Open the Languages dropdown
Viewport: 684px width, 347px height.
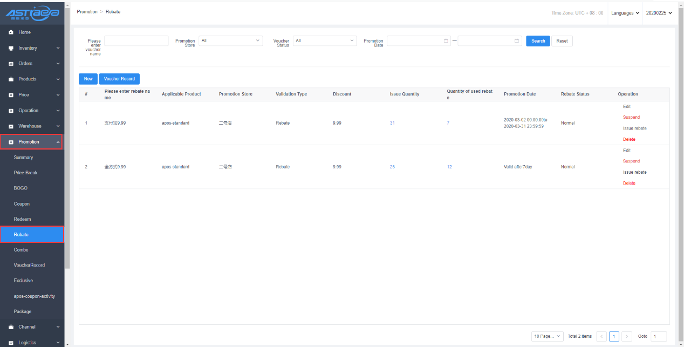click(625, 13)
